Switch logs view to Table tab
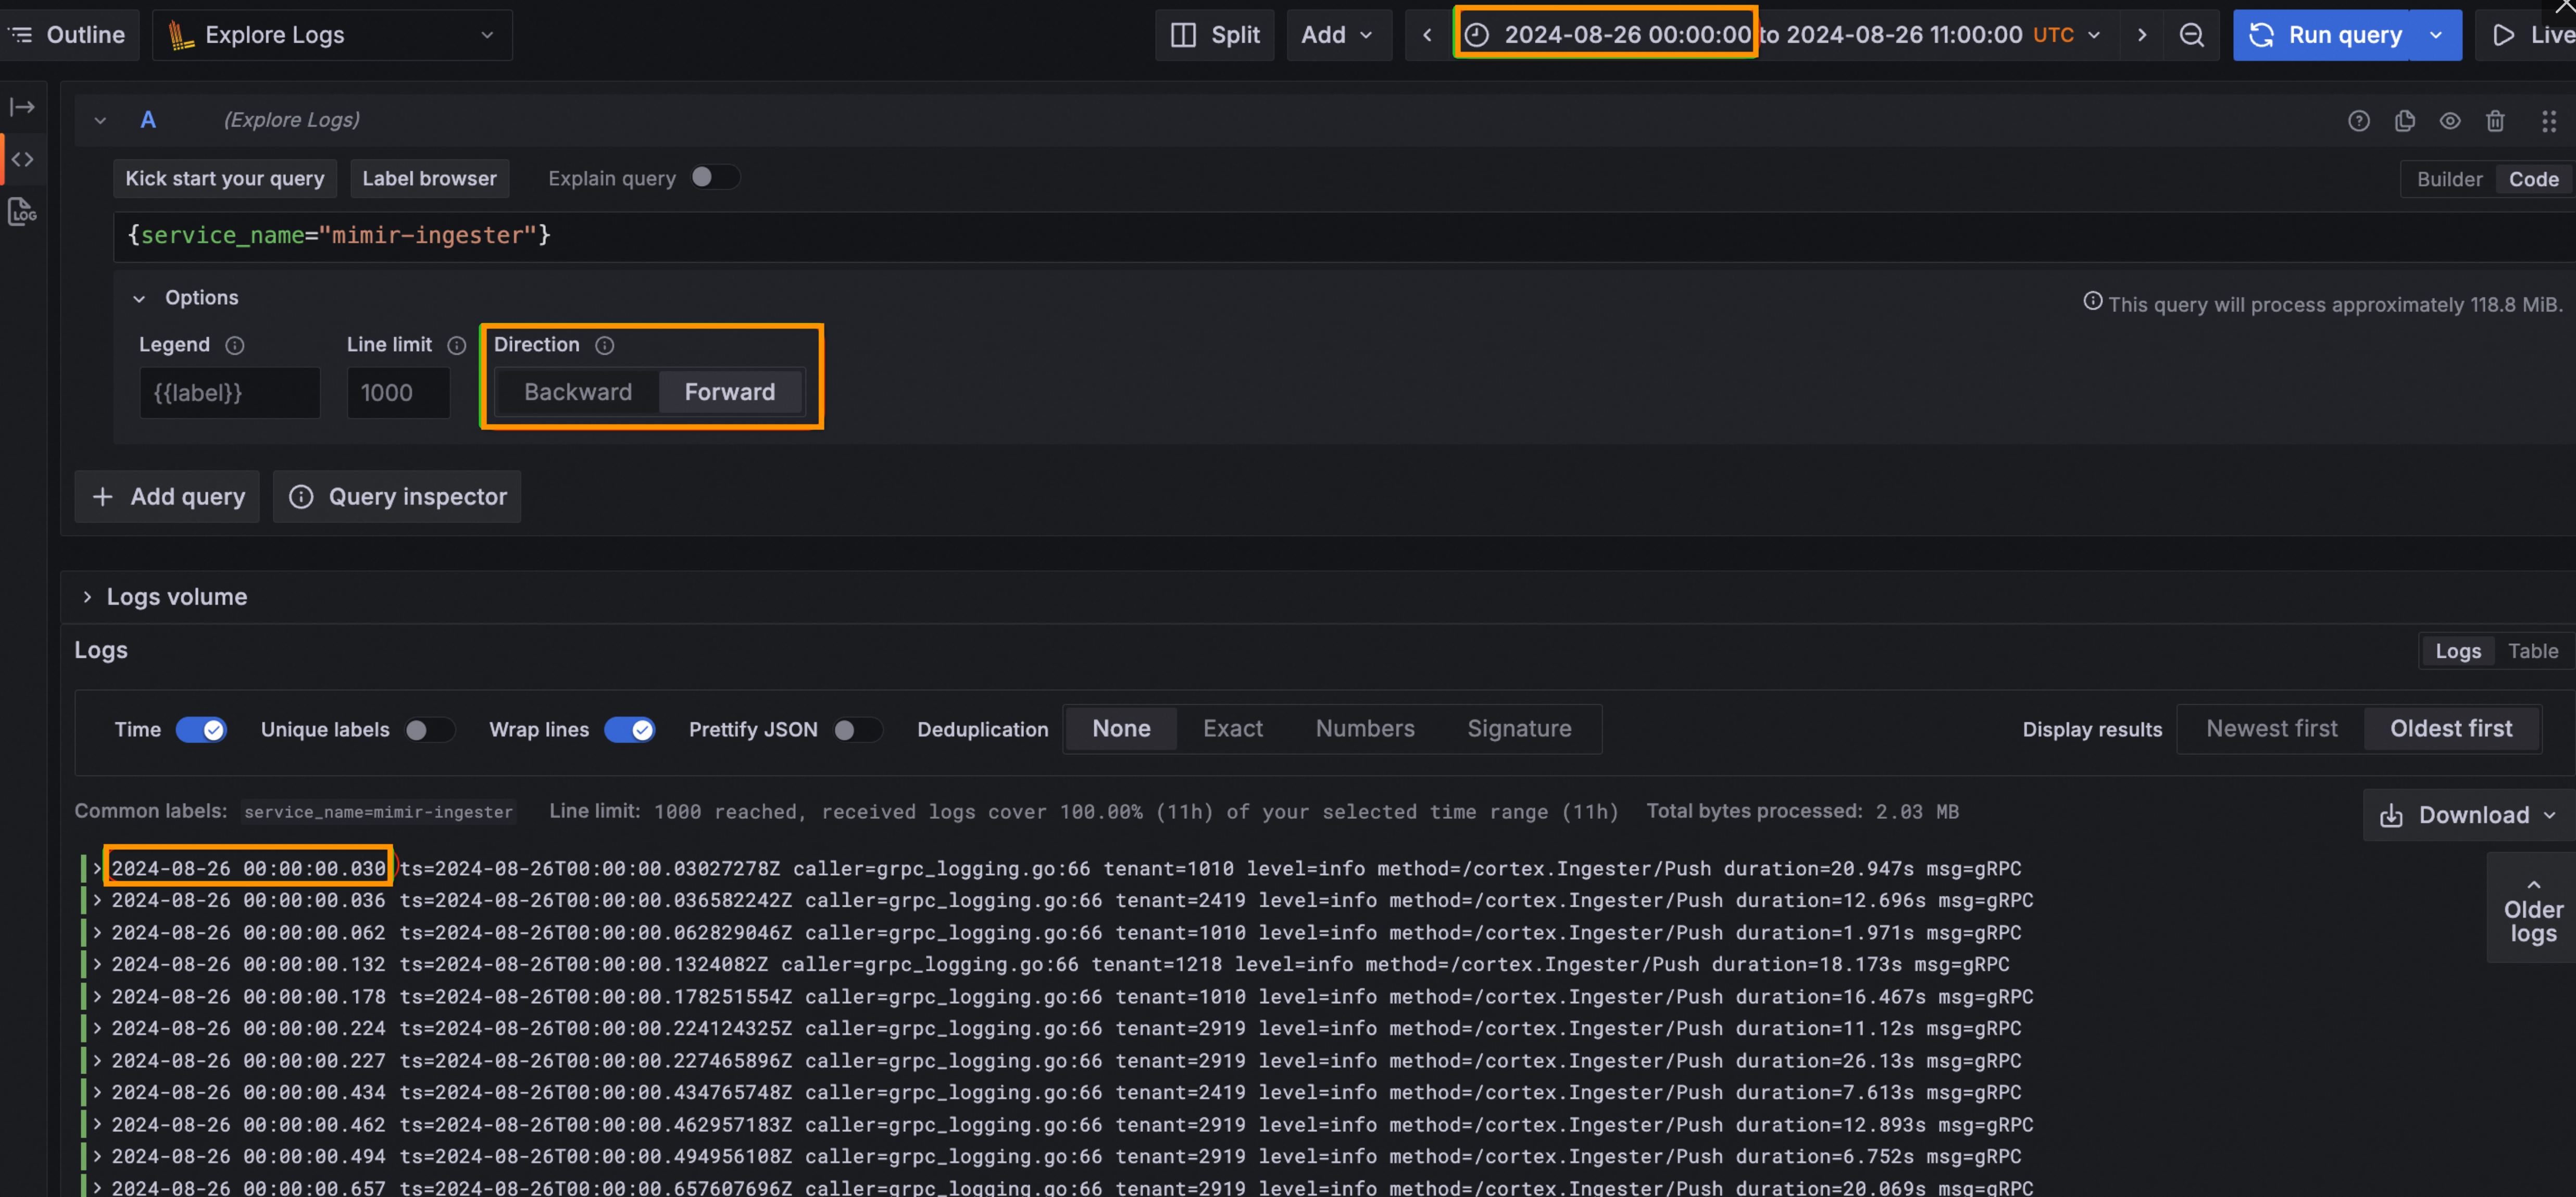Screen dimensions: 2576x1197 pos(2532,651)
